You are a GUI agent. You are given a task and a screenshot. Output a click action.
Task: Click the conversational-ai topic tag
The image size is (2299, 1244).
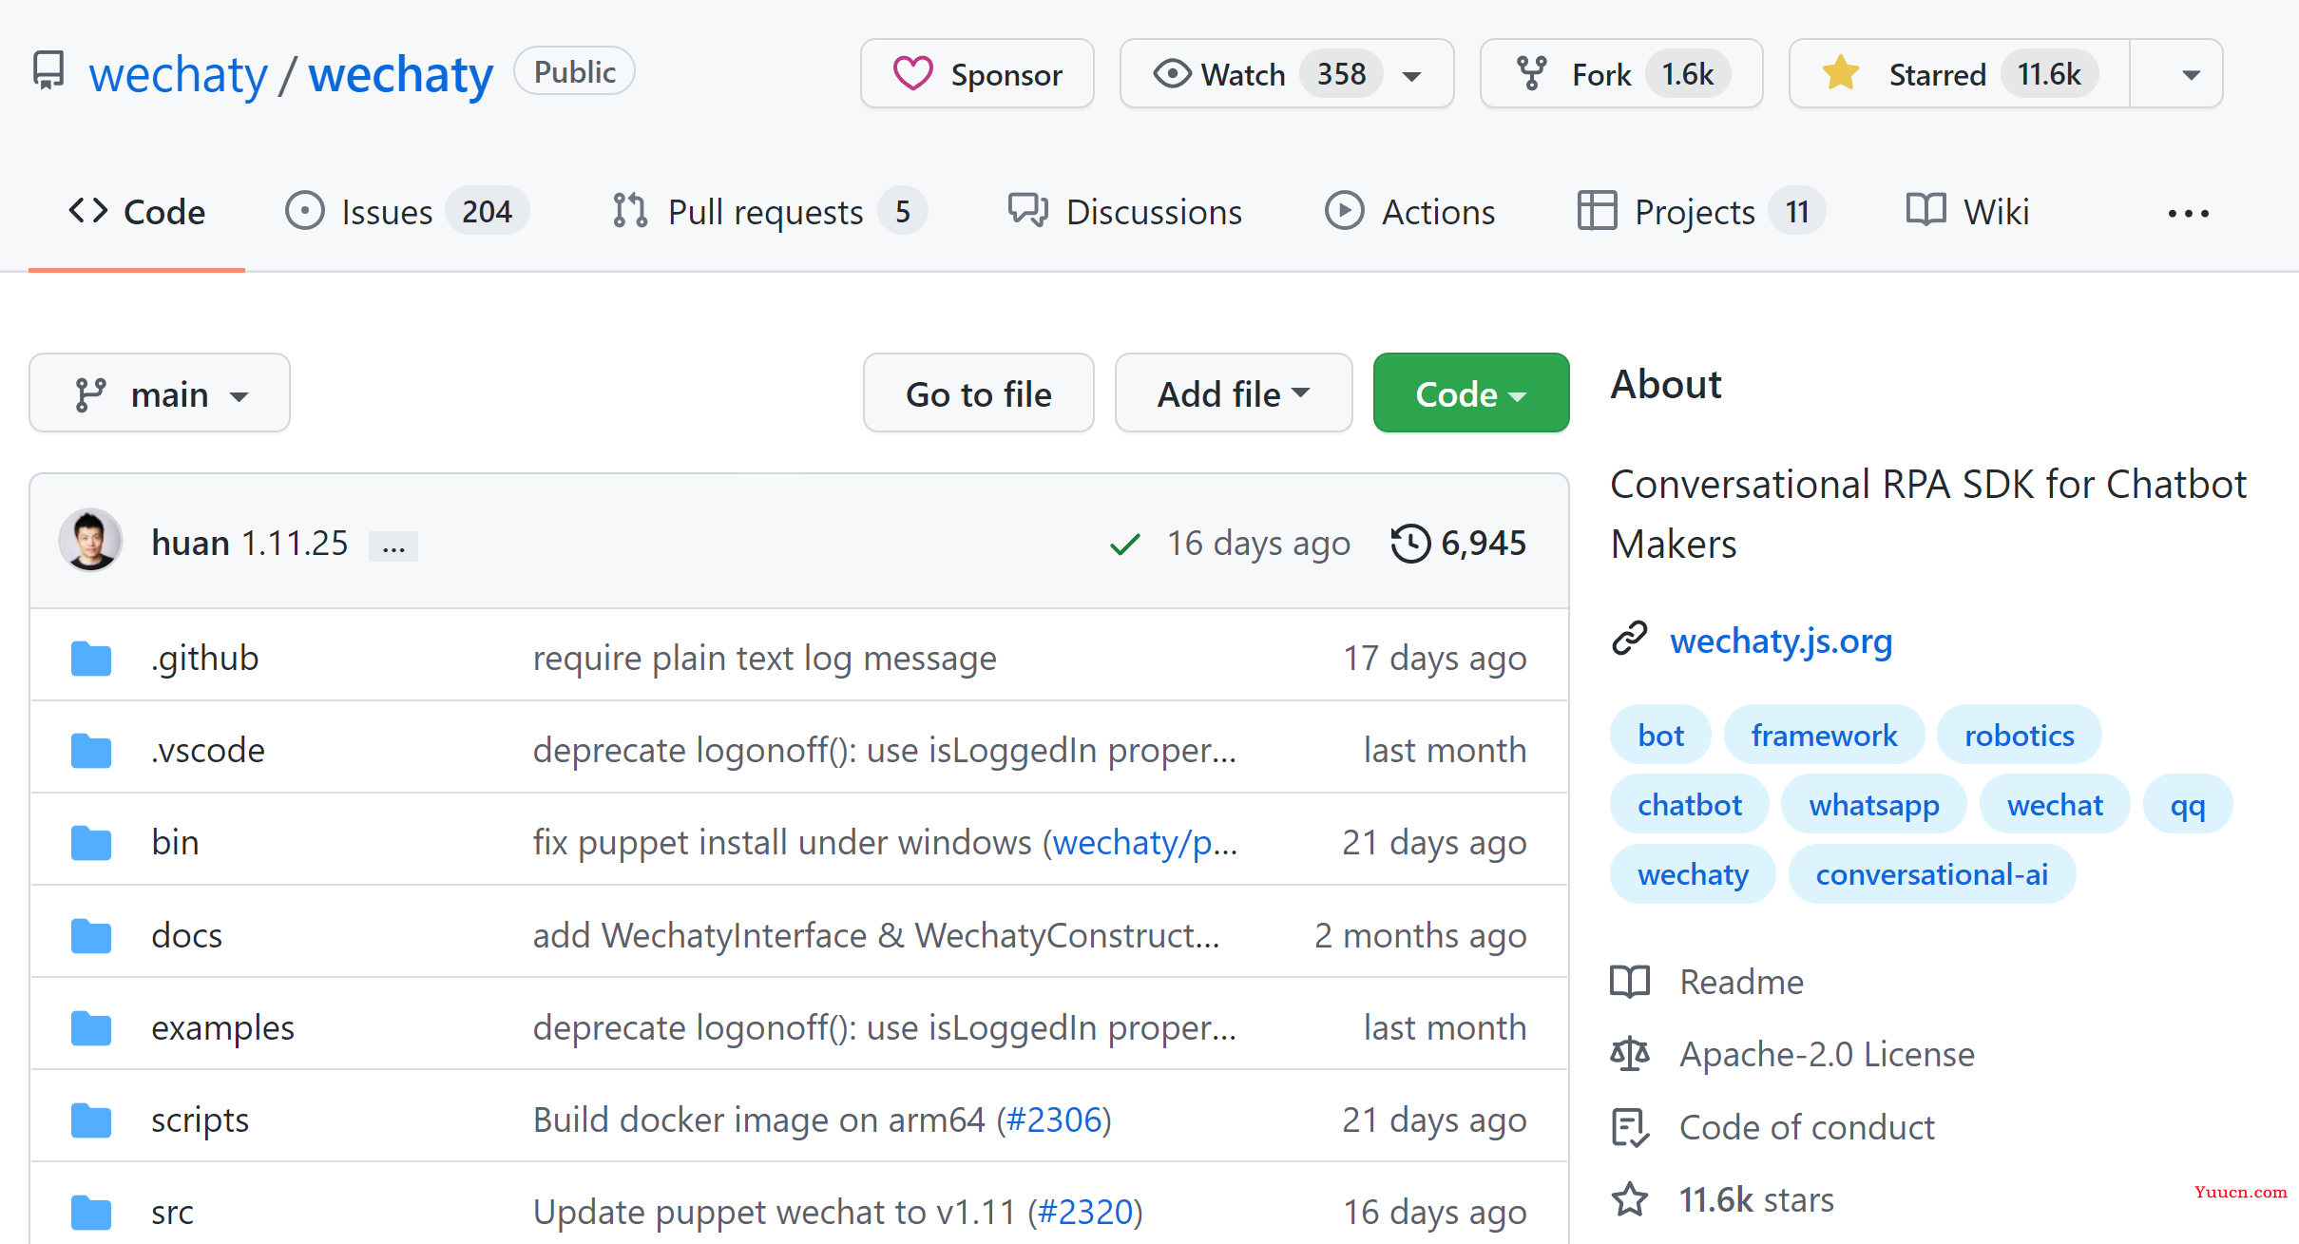[x=1933, y=873]
